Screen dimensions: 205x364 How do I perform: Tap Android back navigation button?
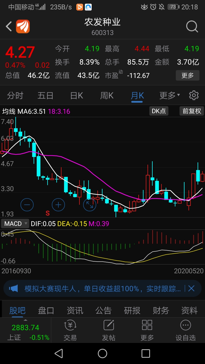coord(59,353)
